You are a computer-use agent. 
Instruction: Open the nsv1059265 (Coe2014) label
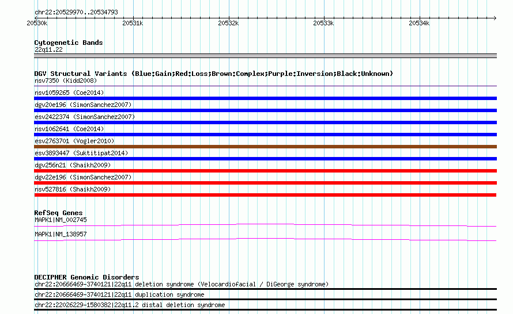69,93
